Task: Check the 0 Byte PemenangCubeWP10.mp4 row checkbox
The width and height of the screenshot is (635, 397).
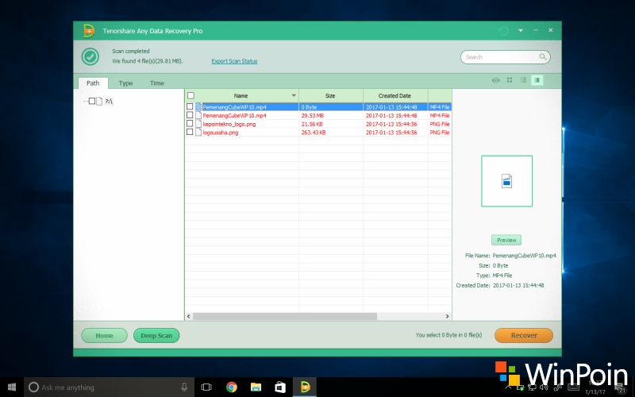Action: [190, 106]
